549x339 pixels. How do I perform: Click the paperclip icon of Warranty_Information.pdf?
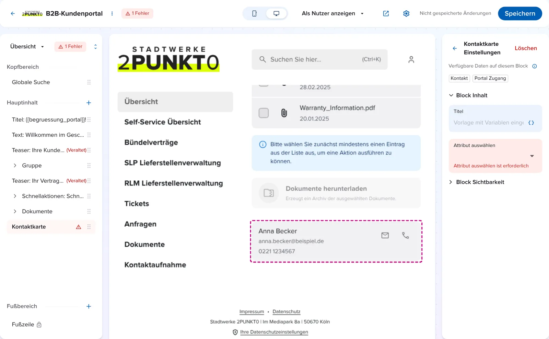click(x=284, y=113)
